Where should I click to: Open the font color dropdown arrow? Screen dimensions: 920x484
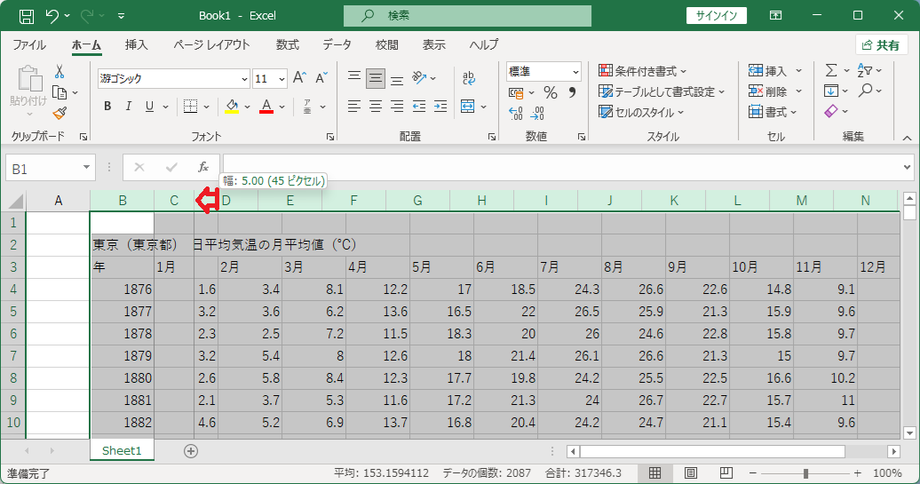[x=282, y=107]
